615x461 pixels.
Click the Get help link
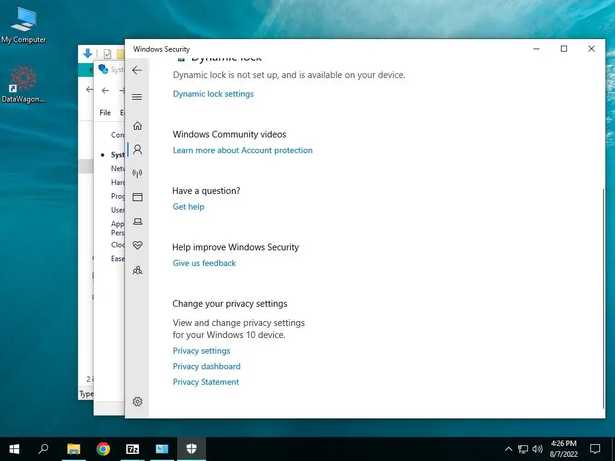(189, 206)
